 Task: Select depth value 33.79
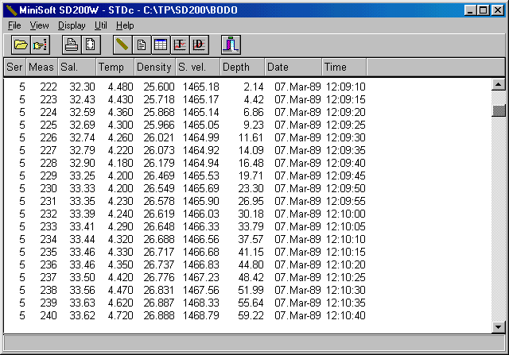point(251,226)
